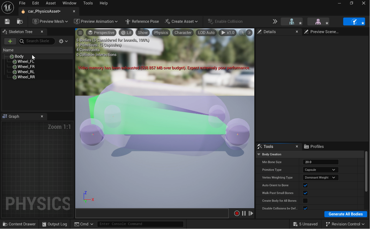Close the Skeleton Tree panel
Viewport: 370px width, 229px height.
coord(42,32)
